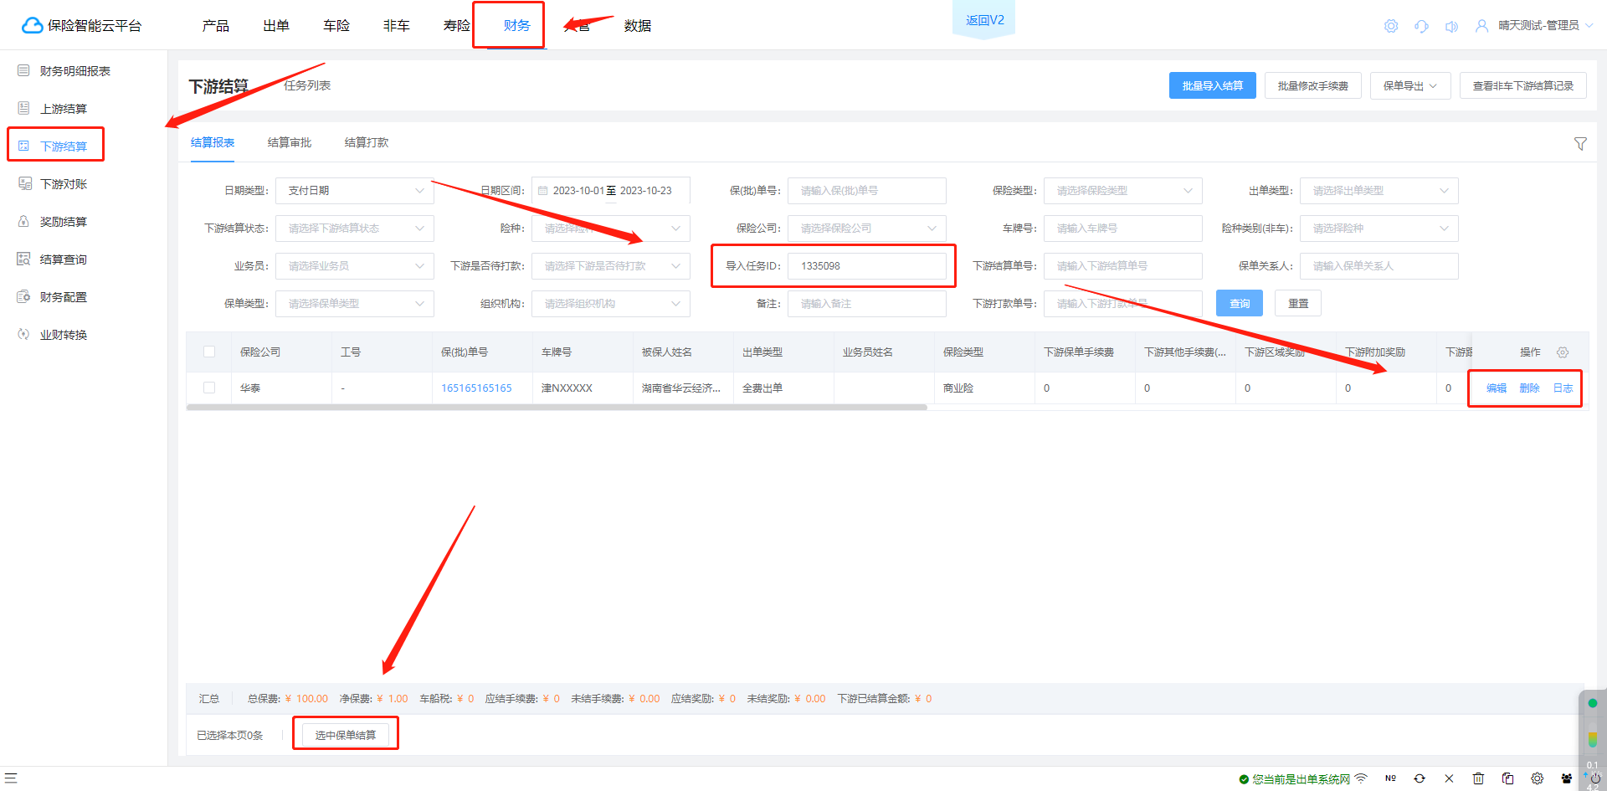Screen dimensions: 1607x791
Task: Open the 数据 top menu
Action: pos(638,26)
